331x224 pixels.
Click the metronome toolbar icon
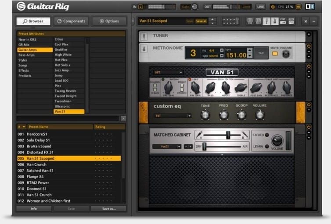275,21
